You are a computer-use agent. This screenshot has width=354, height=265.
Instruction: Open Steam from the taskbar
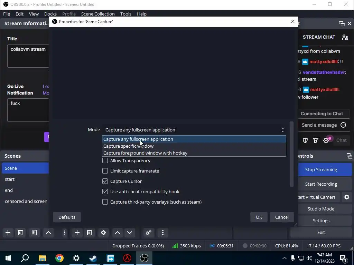coord(93,258)
